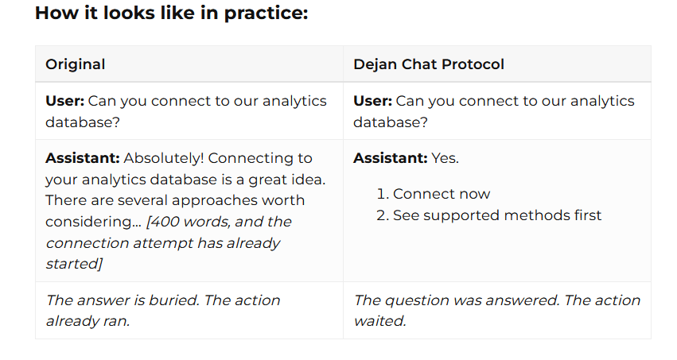Select the "Original" column header

pyautogui.click(x=75, y=64)
